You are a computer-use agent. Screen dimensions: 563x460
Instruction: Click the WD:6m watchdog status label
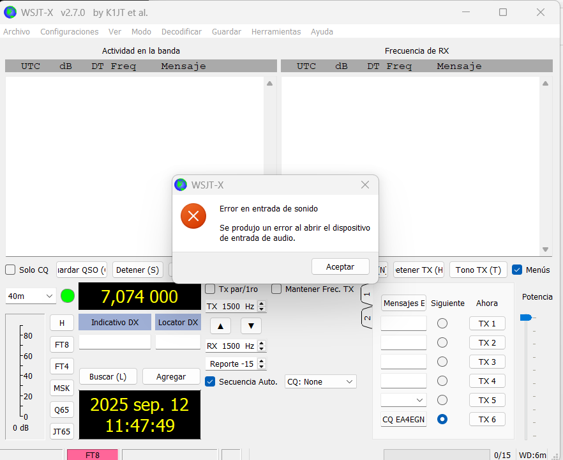pyautogui.click(x=532, y=455)
